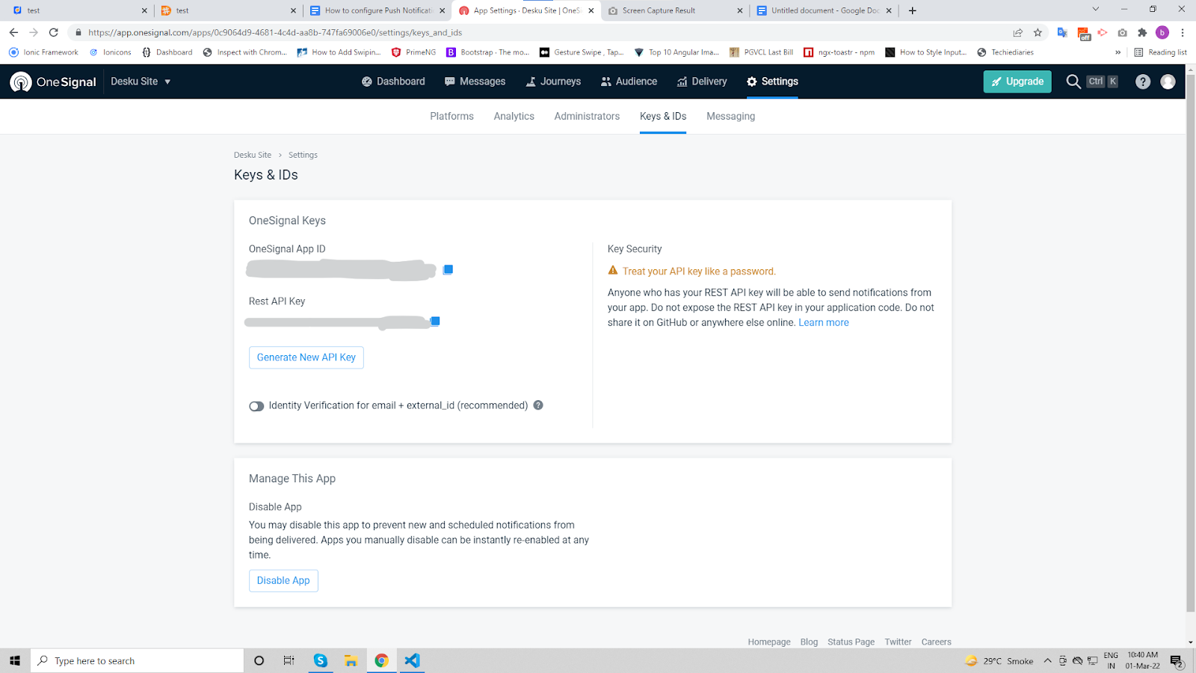1196x673 pixels.
Task: Copy the OneSignal App ID
Action: [x=448, y=269]
